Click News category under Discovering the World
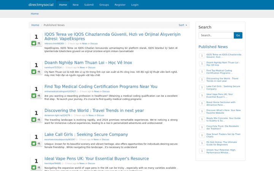Screen dimensions: 274x171 91,116
